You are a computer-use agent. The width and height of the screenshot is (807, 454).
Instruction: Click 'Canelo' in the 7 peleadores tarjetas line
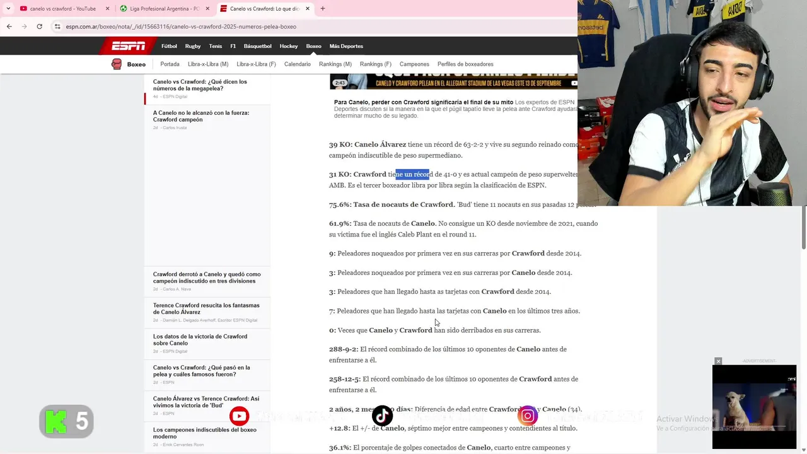tap(495, 311)
